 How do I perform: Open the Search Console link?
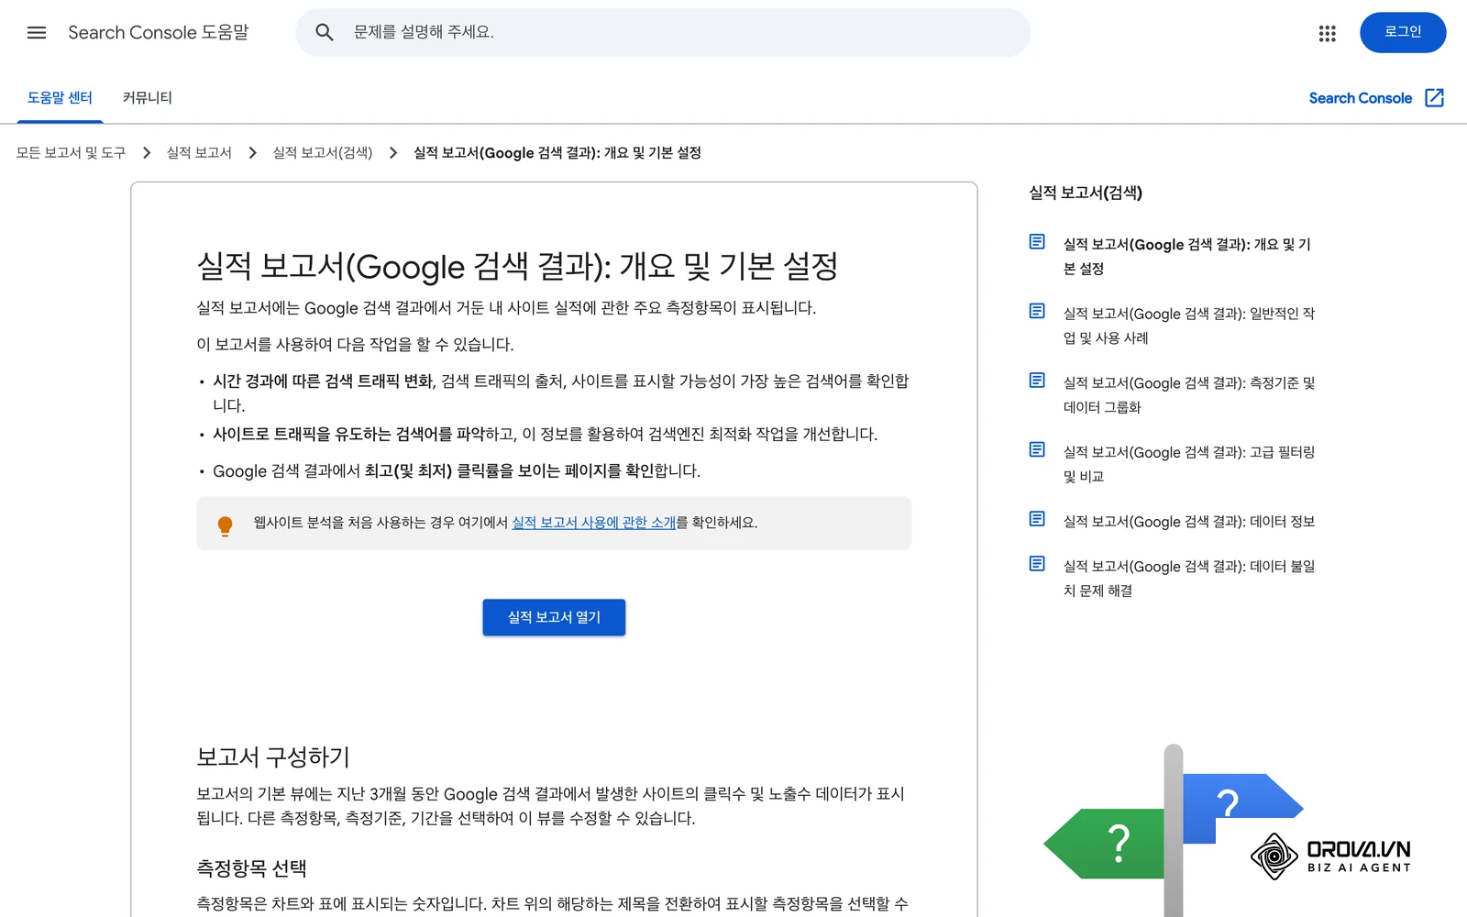coord(1361,98)
